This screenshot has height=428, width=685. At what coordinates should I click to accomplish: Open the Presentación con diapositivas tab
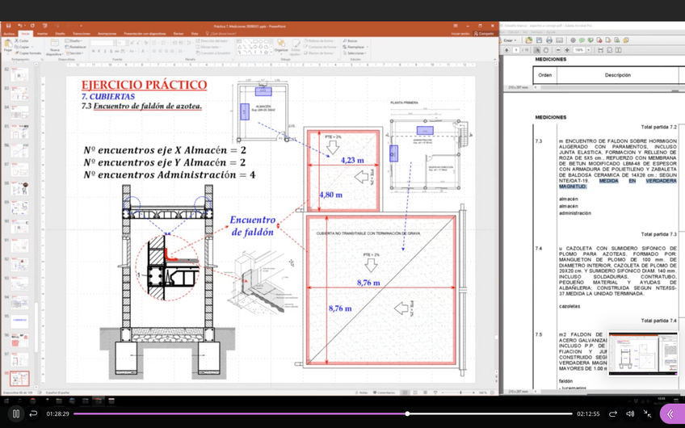(145, 34)
